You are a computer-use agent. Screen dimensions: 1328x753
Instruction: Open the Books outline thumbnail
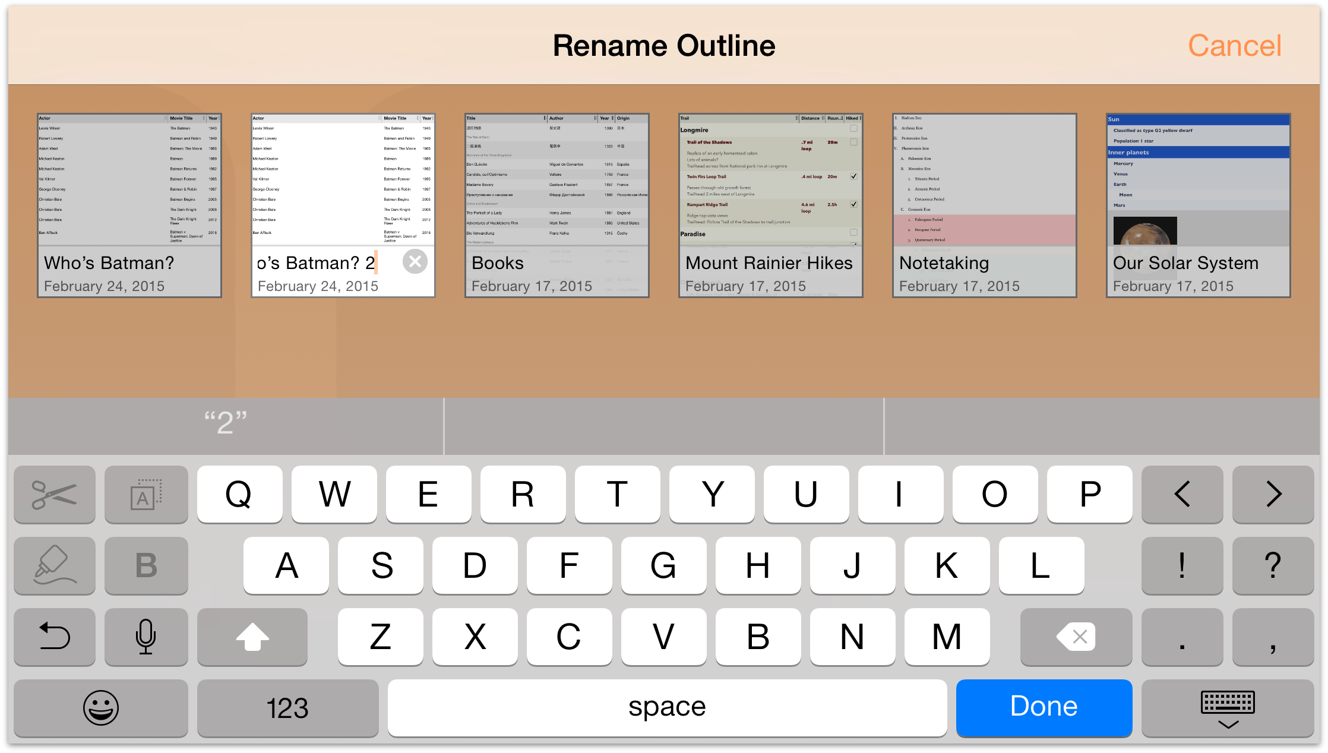pos(557,205)
